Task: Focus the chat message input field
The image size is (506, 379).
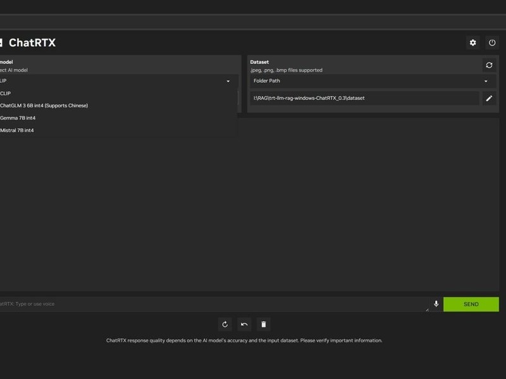Action: click(214, 304)
